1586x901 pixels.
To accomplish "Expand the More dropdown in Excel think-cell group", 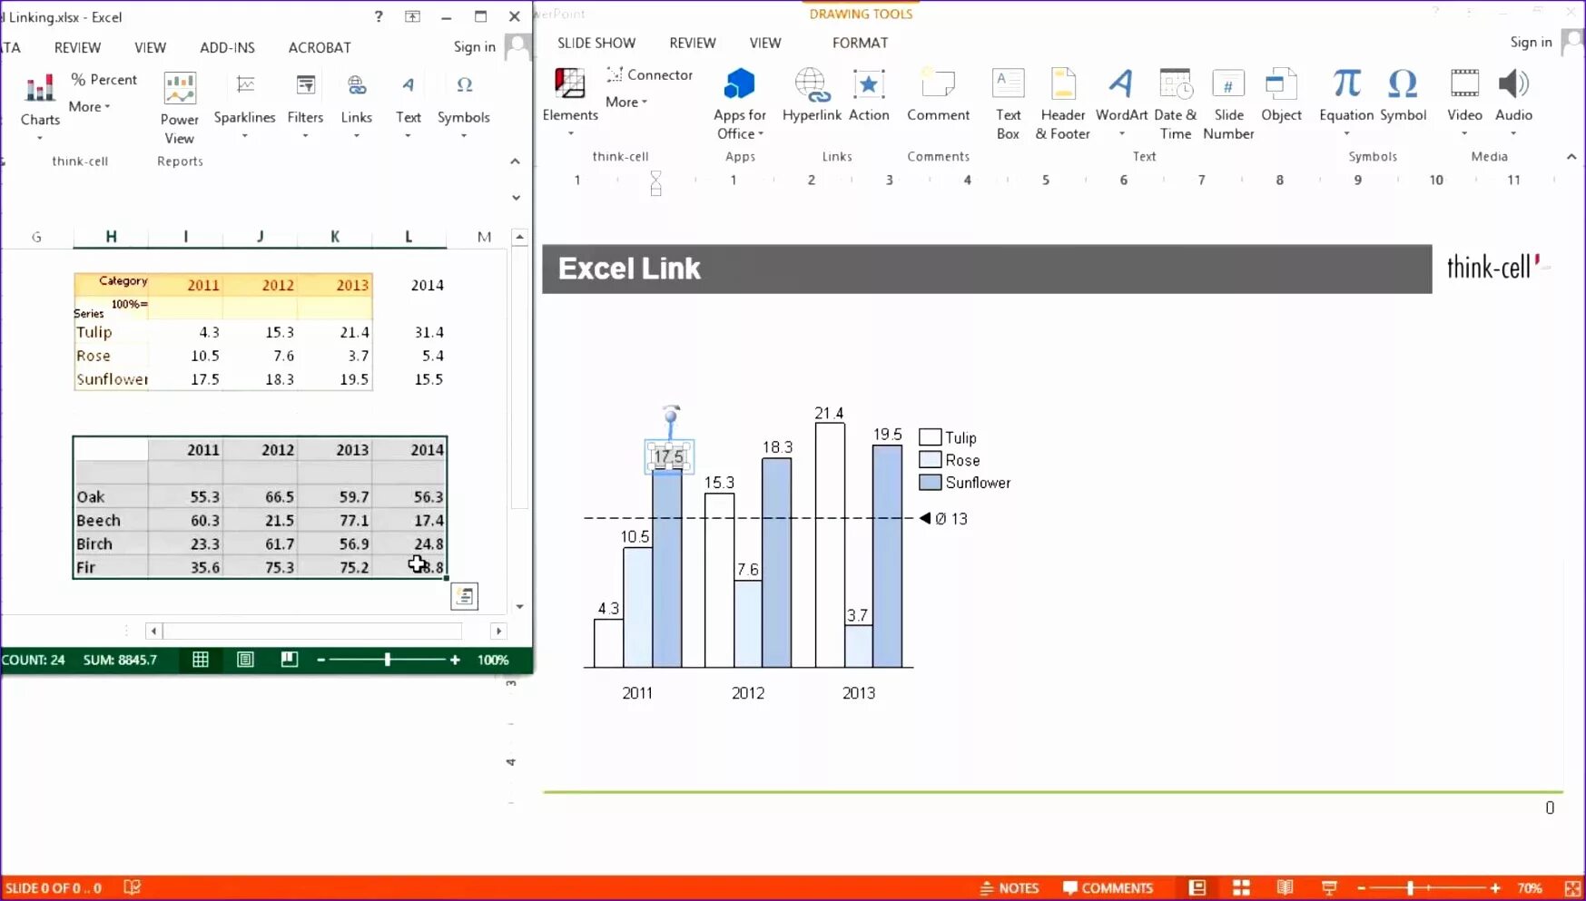I will click(x=89, y=106).
